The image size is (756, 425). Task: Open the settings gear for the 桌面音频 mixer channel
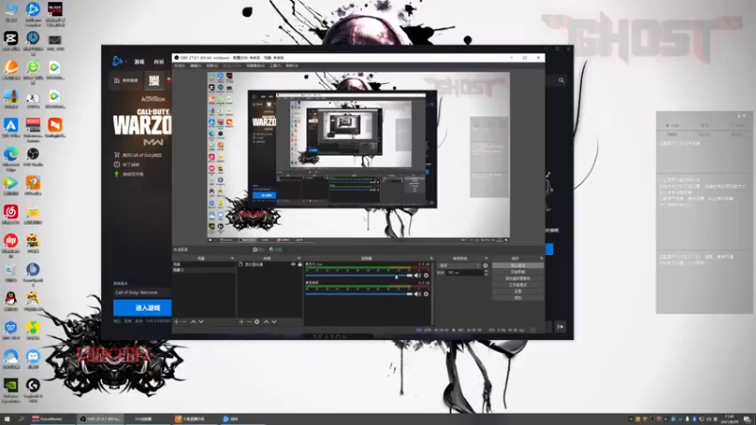tap(426, 294)
